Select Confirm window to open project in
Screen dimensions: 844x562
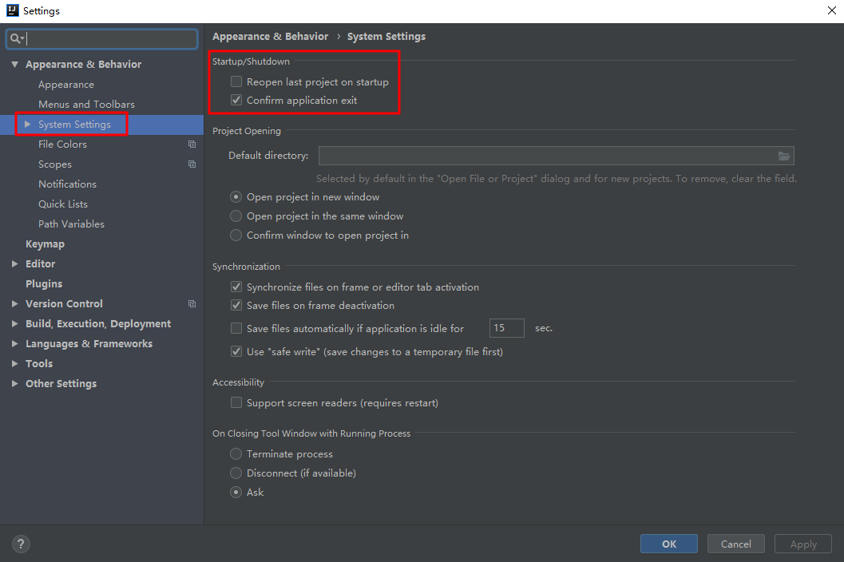[x=236, y=235]
